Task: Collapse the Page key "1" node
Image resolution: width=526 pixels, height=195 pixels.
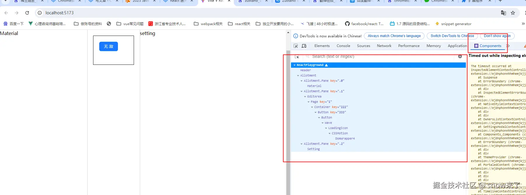Action: (309, 102)
